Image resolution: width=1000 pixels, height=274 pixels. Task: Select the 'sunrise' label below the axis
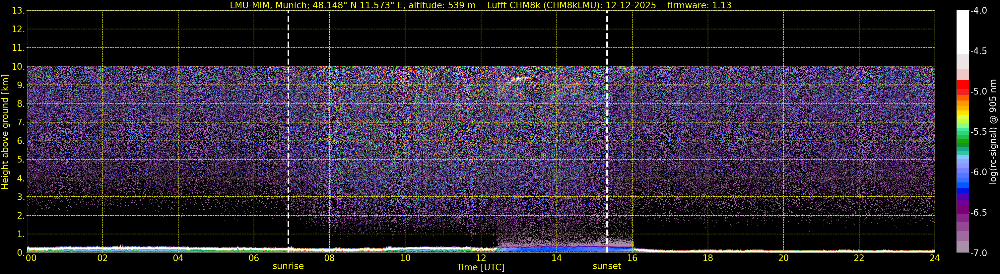point(288,266)
